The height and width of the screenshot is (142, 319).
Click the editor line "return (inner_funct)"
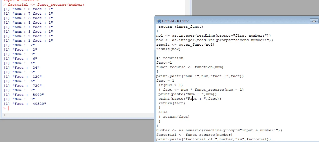pyautogui.click(x=181, y=26)
